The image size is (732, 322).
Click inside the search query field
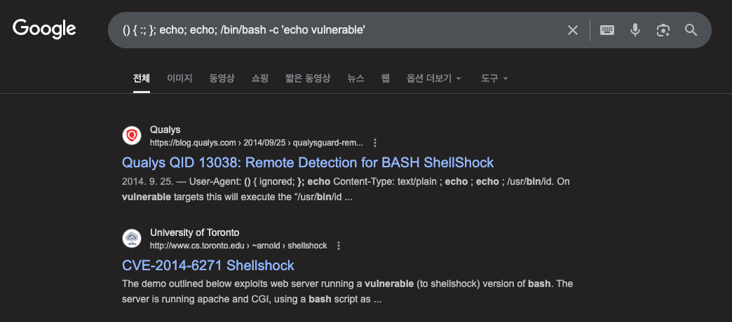[336, 30]
